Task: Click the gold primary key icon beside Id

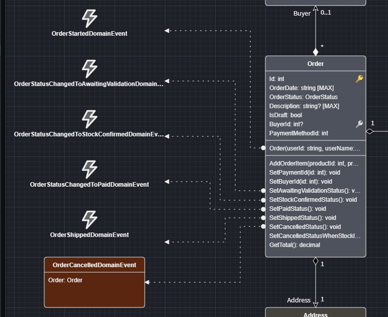Action: 359,79
